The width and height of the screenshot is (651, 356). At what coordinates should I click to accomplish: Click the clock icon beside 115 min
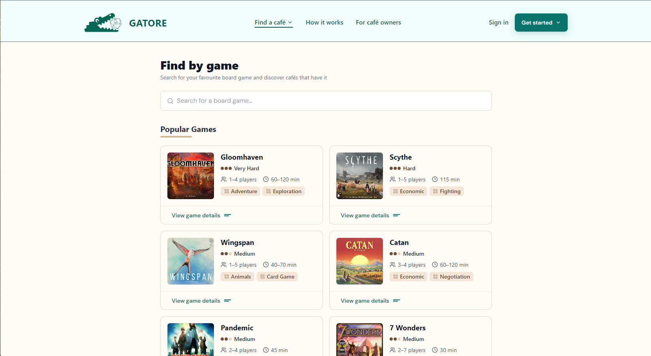pyautogui.click(x=435, y=179)
